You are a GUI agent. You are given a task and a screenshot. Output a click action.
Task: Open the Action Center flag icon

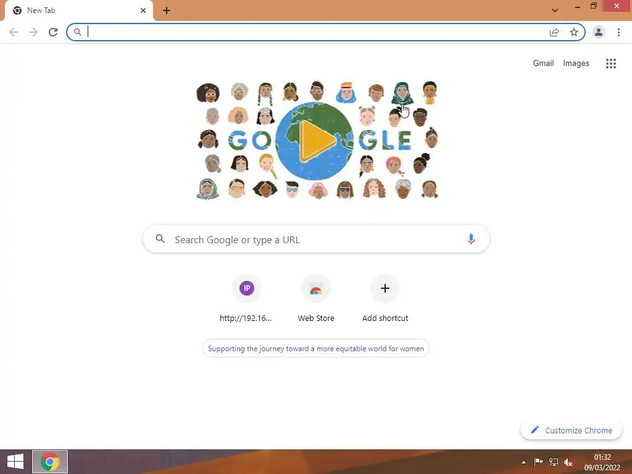pyautogui.click(x=538, y=462)
